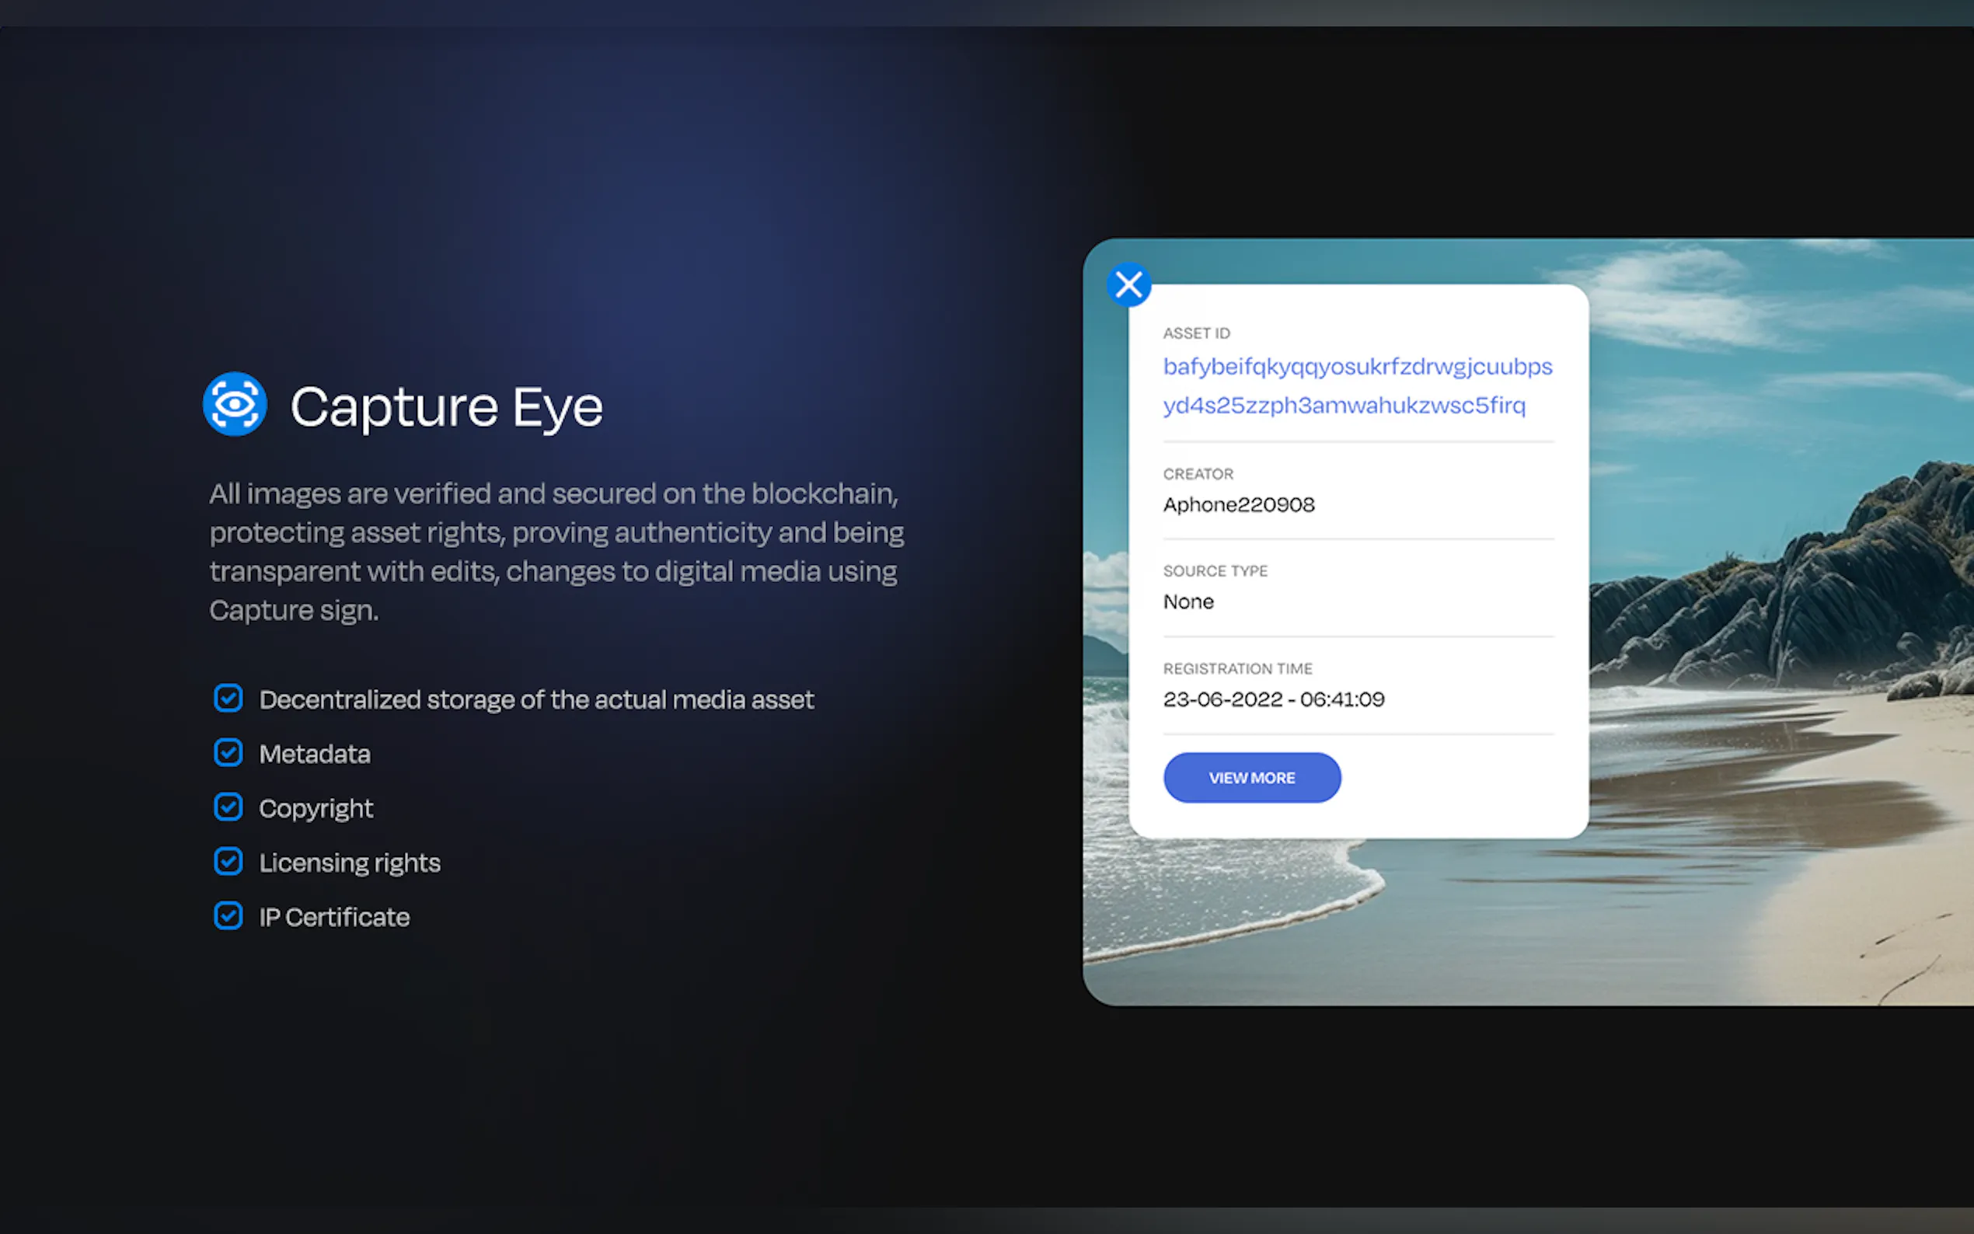Image resolution: width=1974 pixels, height=1234 pixels.
Task: Click the Decentralized storage checkmark icon
Action: click(x=228, y=699)
